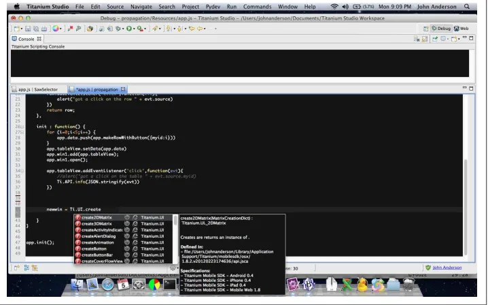488x305 pixels.
Task: Click the Open Perspective icon
Action: coord(426,29)
